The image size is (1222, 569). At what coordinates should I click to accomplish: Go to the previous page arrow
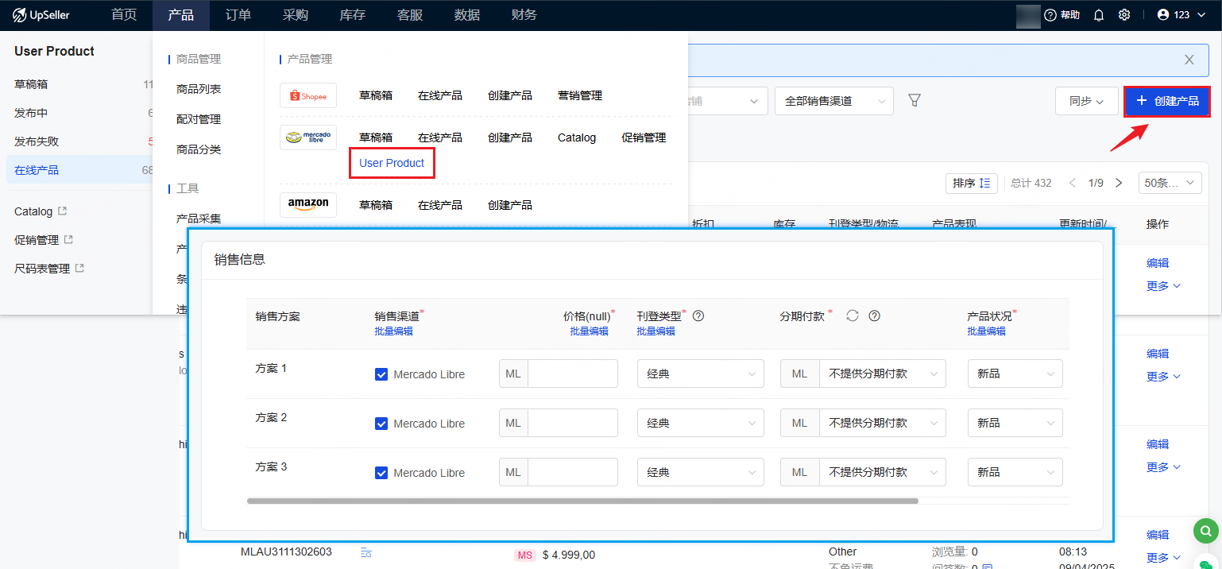point(1073,183)
